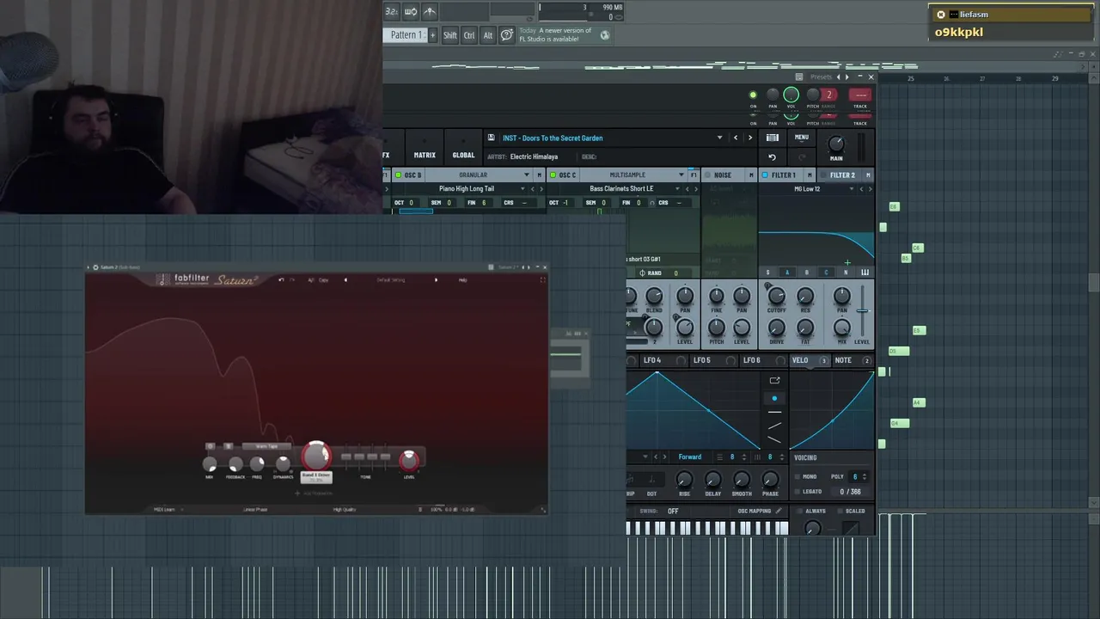Image resolution: width=1100 pixels, height=619 pixels.
Task: Click the Saturn undo icon
Action: 281,279
